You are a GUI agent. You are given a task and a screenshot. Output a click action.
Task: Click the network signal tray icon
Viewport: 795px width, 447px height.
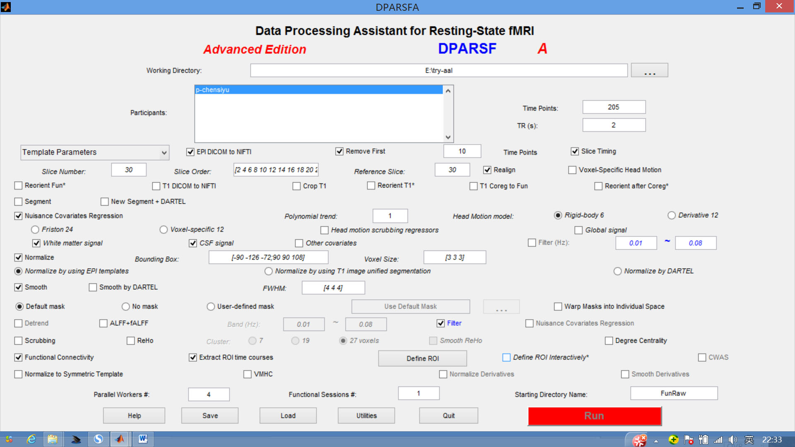tap(718, 440)
